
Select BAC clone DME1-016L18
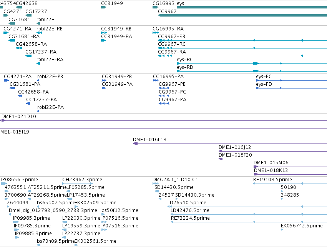click(x=150, y=140)
